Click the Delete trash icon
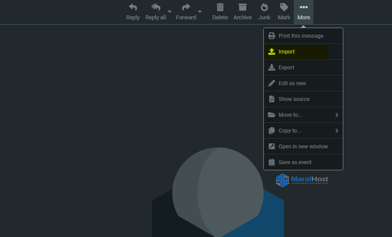This screenshot has width=392, height=237. [x=220, y=7]
